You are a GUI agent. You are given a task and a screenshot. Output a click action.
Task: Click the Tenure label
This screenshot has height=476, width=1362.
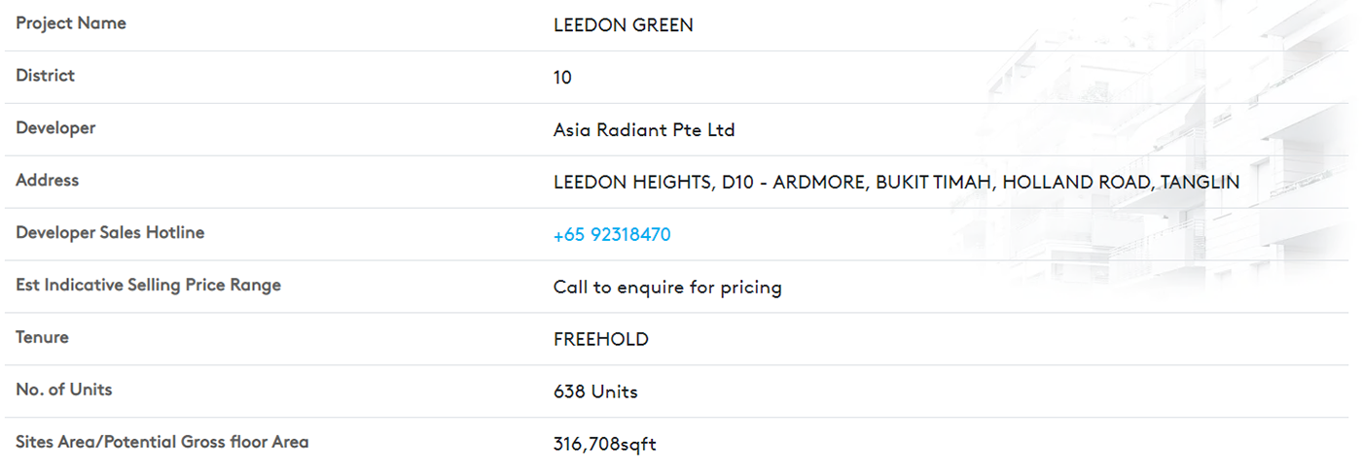42,338
